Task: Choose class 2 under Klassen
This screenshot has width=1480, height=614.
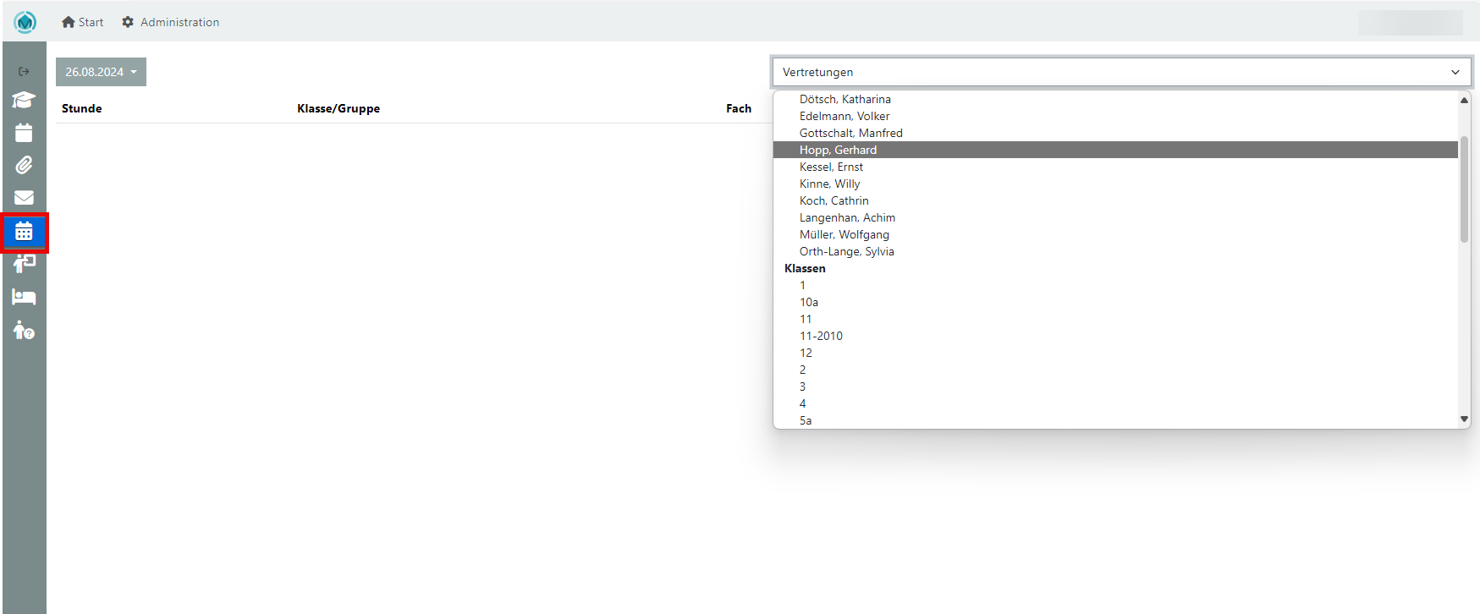Action: pos(1115,370)
